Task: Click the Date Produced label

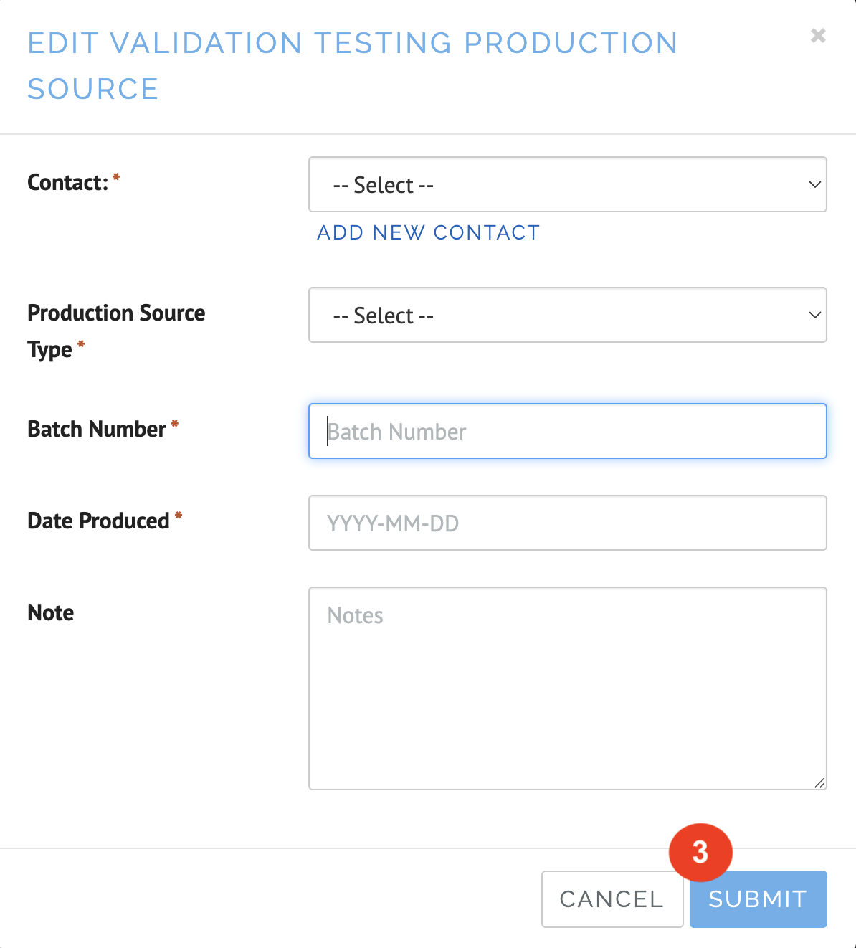Action: coord(98,521)
